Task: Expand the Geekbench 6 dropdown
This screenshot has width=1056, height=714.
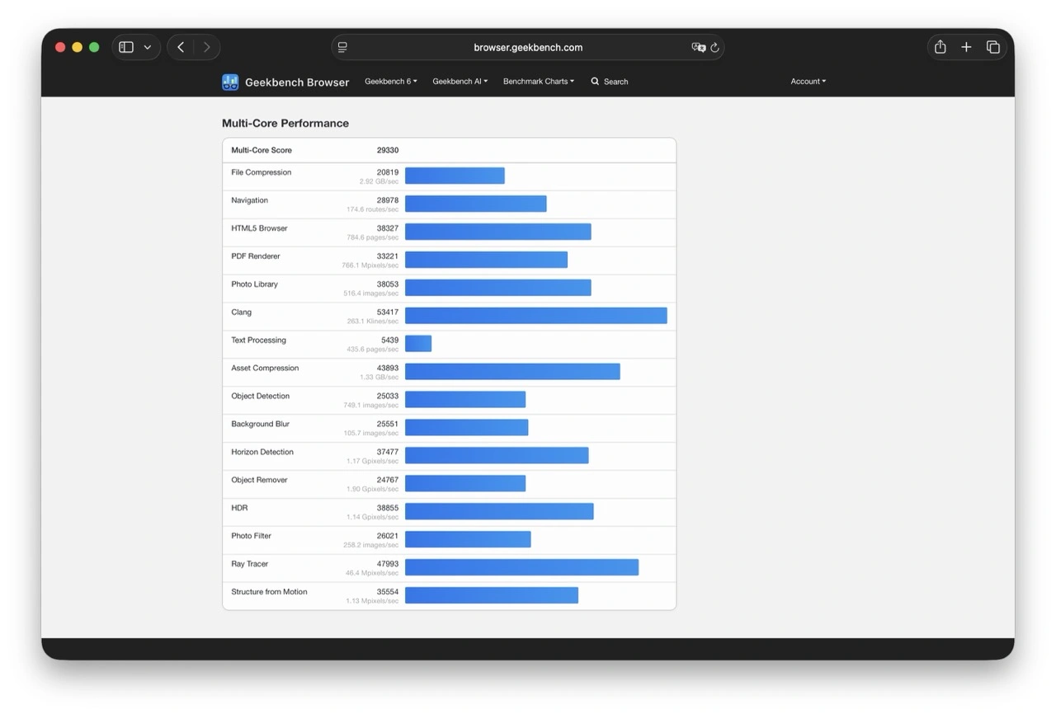Action: (391, 82)
